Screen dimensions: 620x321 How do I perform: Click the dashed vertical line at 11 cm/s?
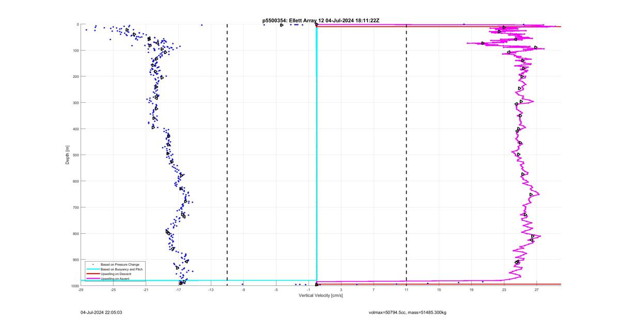pyautogui.click(x=406, y=155)
